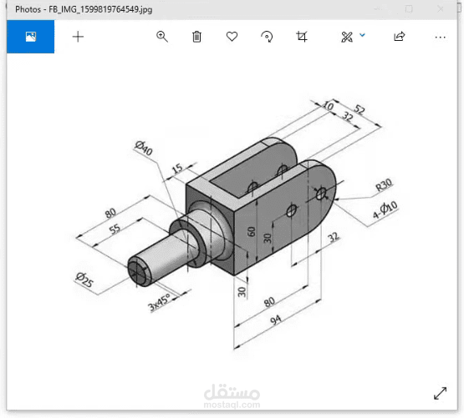
Task: Open Edit & Create scissors icon
Action: click(x=347, y=37)
